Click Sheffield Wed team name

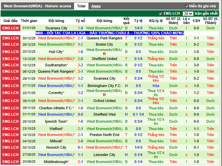pos(104,114)
